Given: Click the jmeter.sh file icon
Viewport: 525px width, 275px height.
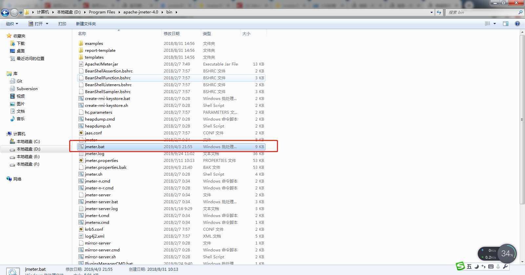Looking at the screenshot, I should (x=81, y=174).
